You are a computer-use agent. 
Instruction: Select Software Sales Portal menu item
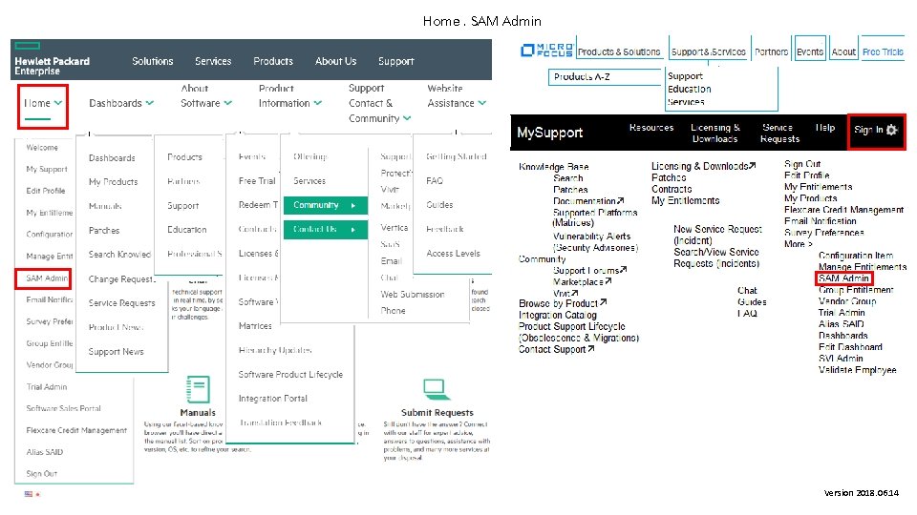tap(63, 409)
